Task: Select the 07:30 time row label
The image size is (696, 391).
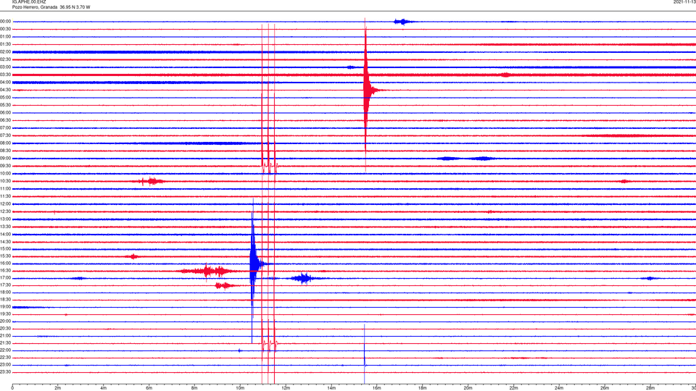Action: pyautogui.click(x=6, y=135)
